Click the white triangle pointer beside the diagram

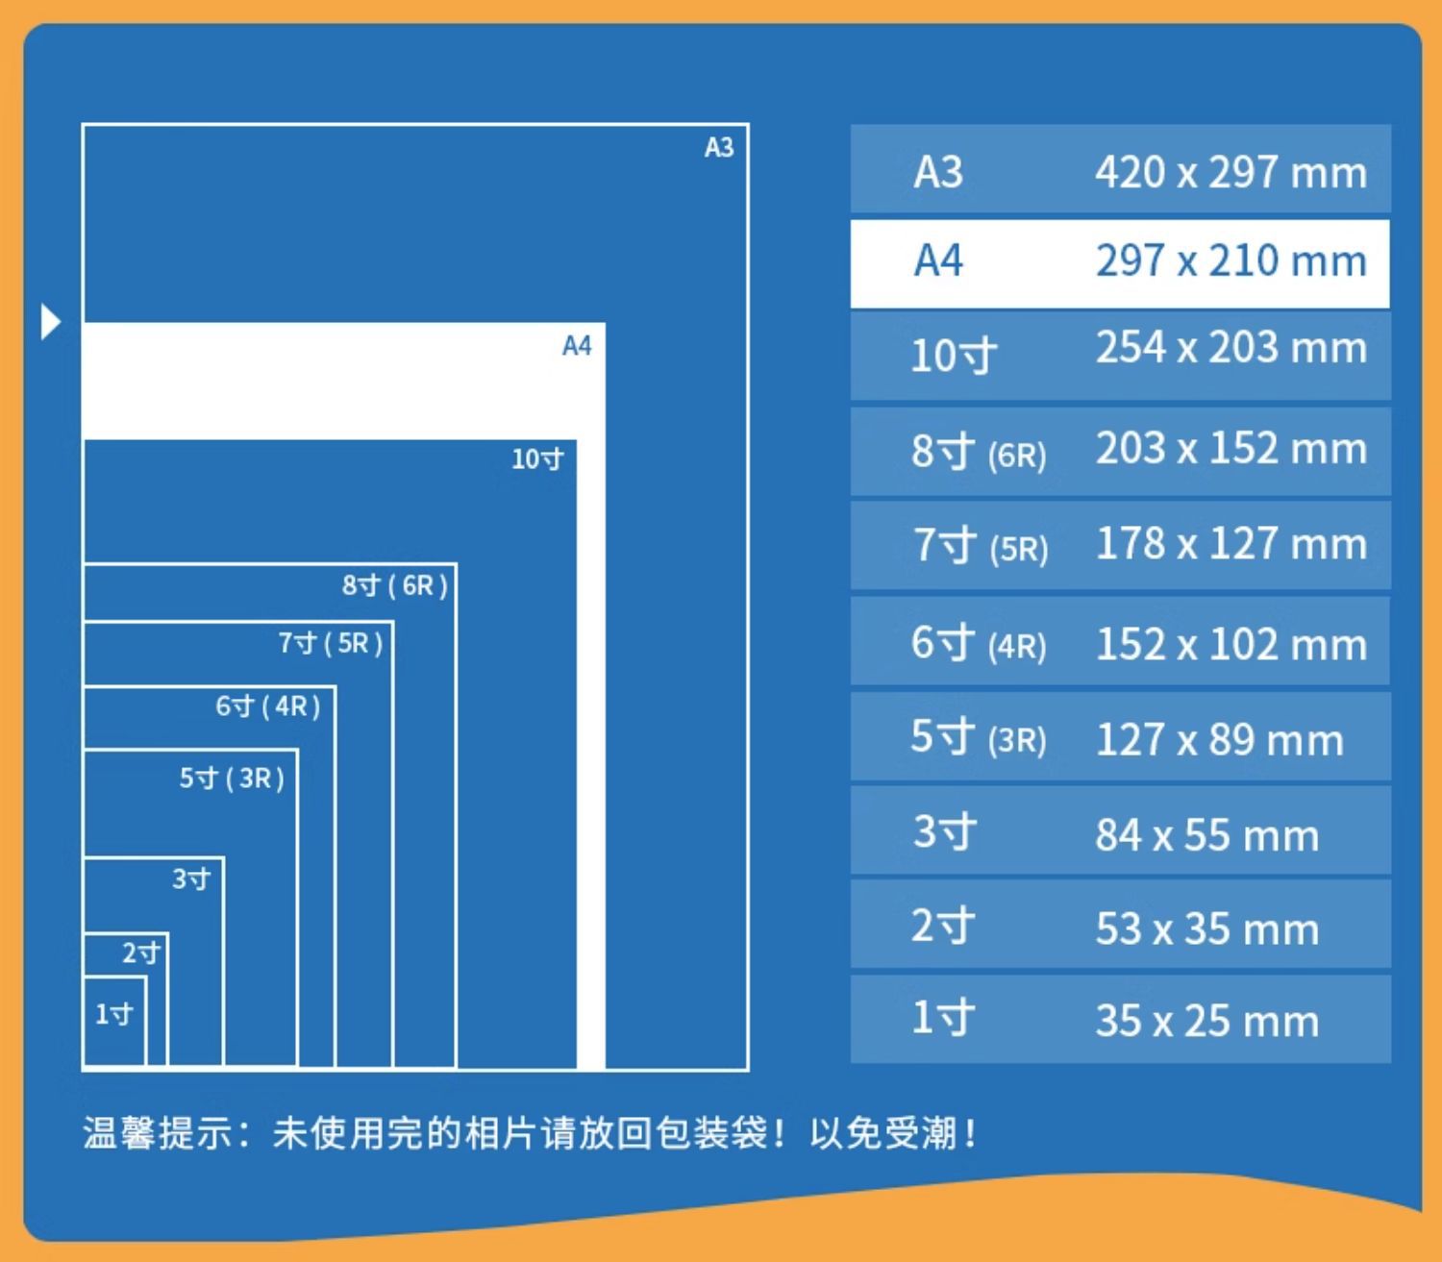coord(51,321)
